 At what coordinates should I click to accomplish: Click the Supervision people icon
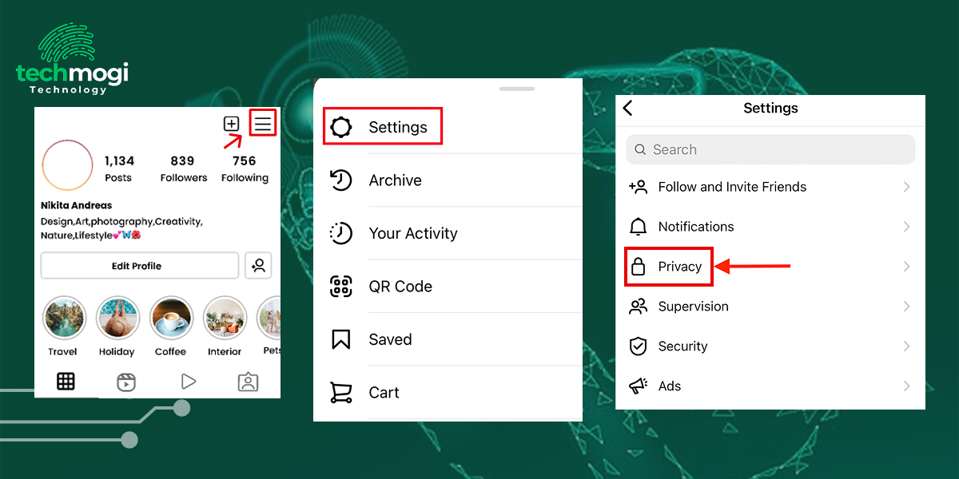[638, 307]
